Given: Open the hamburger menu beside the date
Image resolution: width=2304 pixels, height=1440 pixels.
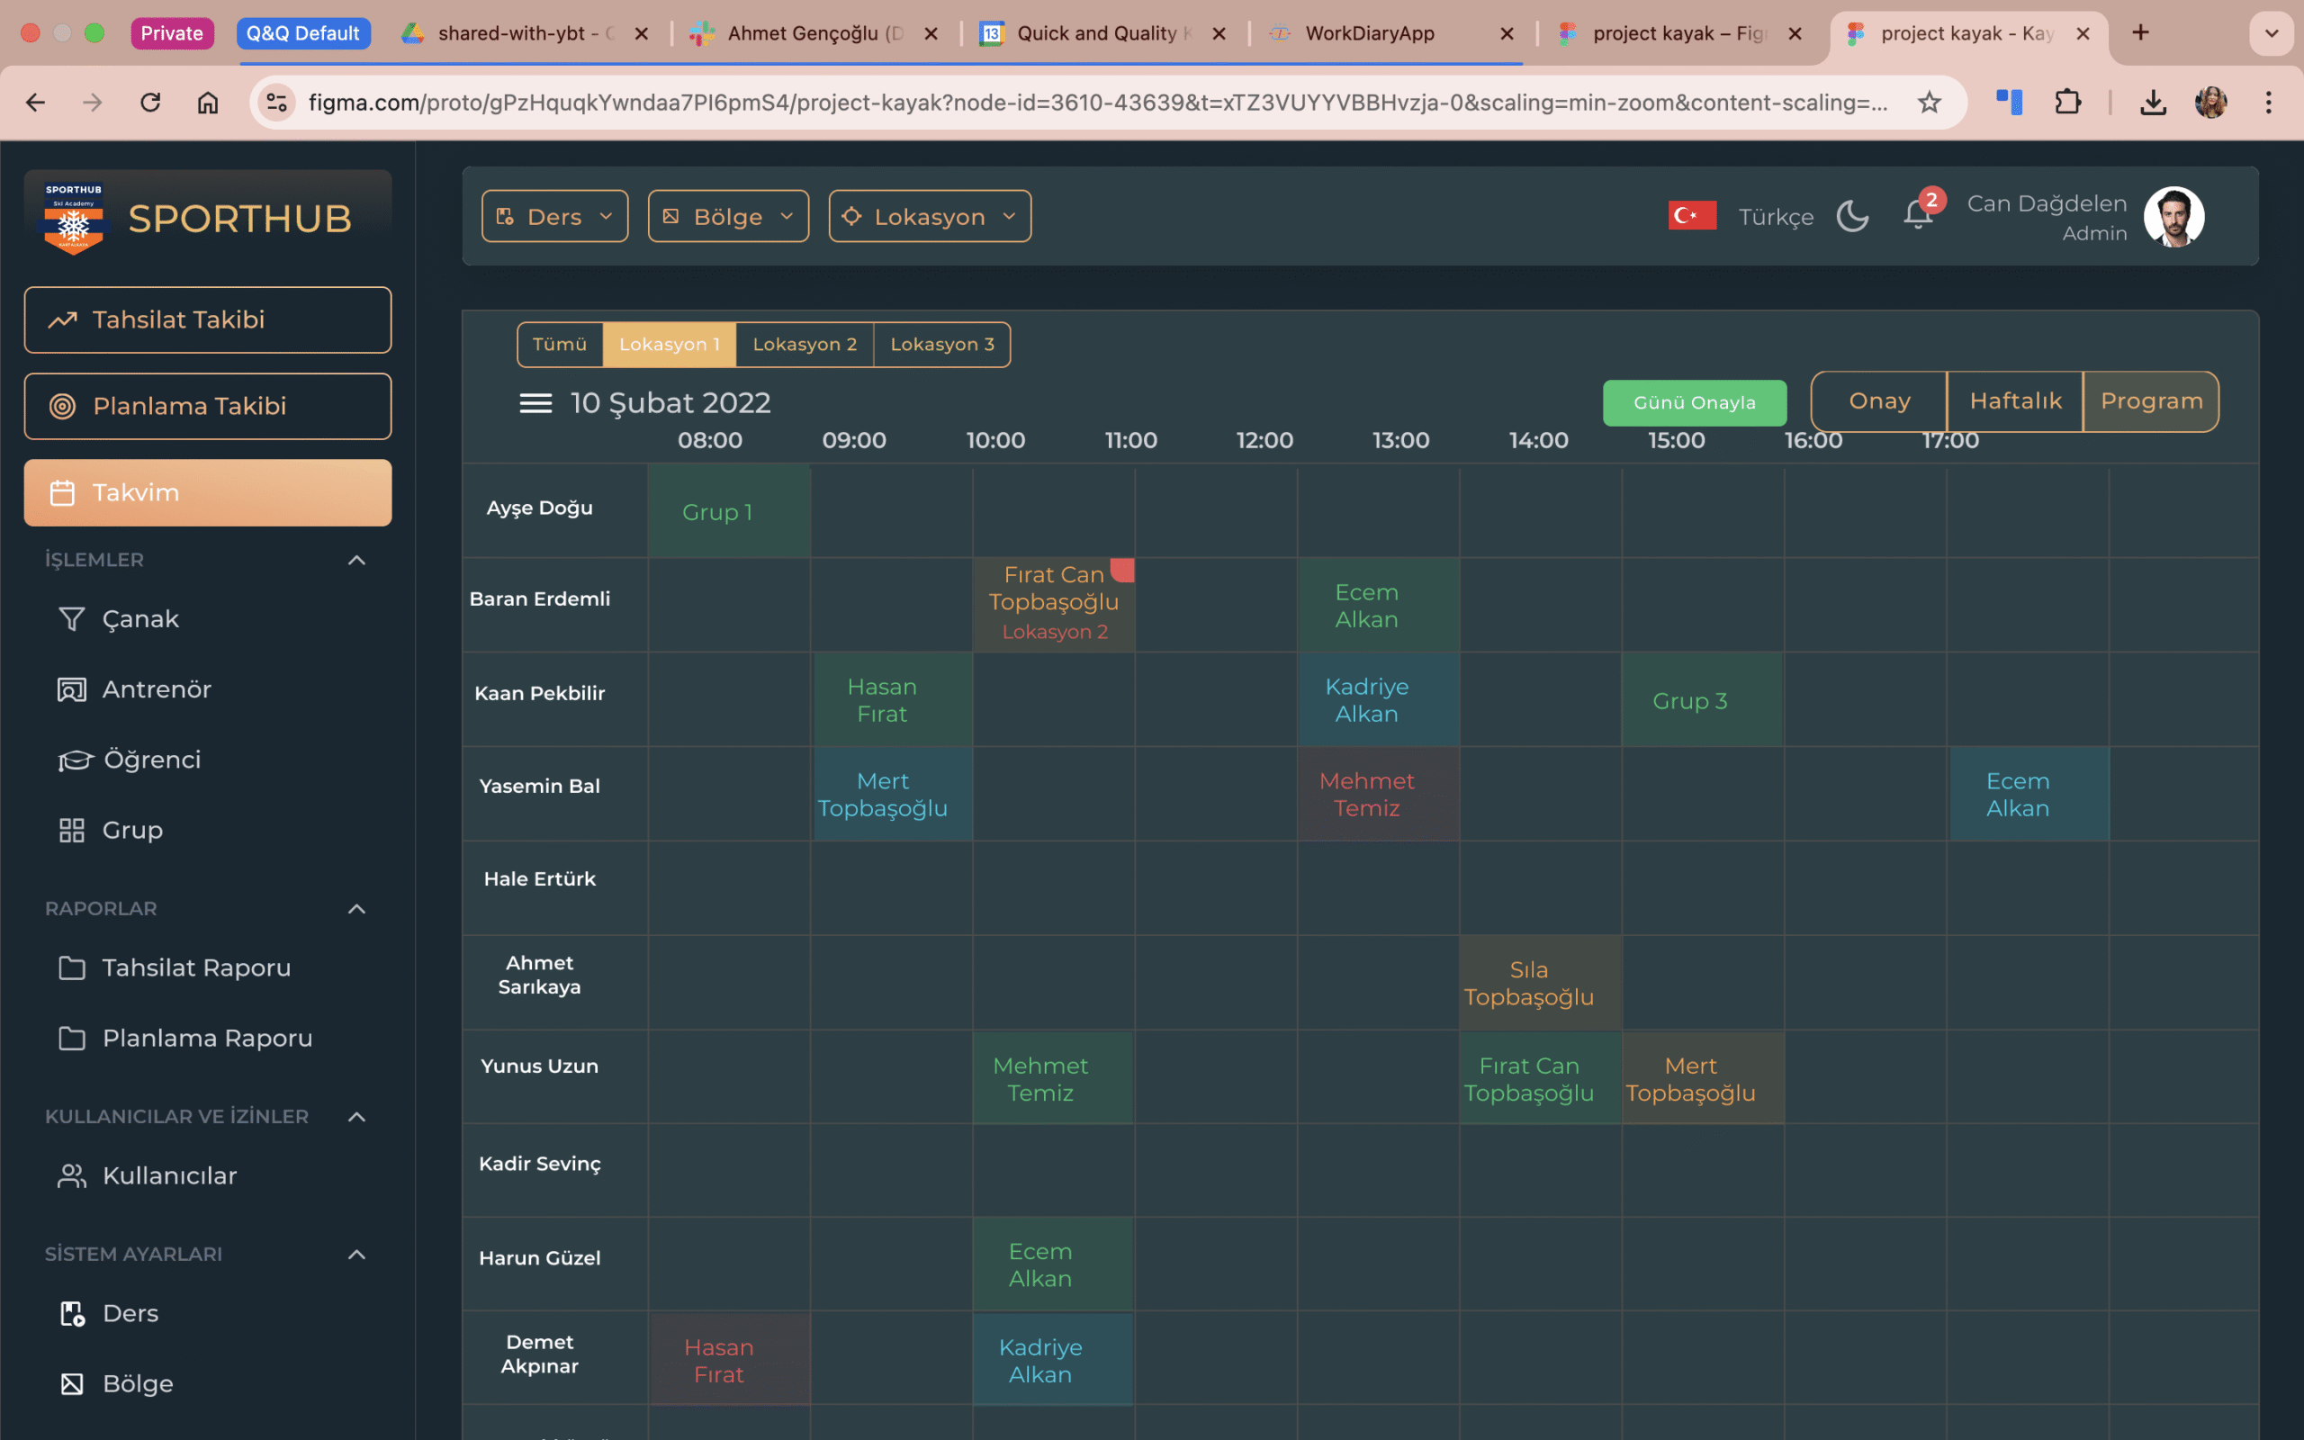Looking at the screenshot, I should coord(535,403).
